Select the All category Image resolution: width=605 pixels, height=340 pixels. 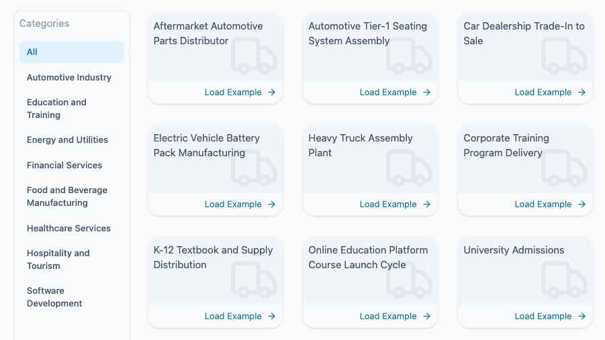[71, 52]
